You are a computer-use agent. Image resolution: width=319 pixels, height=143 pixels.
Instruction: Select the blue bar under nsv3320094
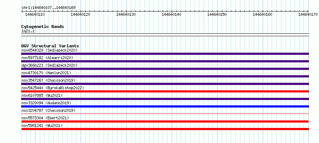165,106
